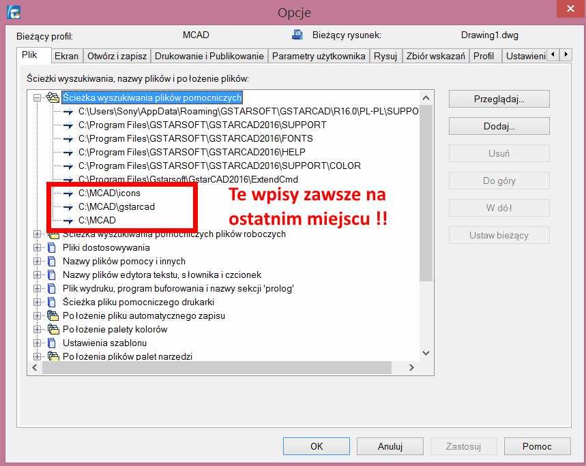Click file icon of Ścieżka pliku pomocniczego drukarki
Viewport: 586px width, 466px height.
pos(52,302)
